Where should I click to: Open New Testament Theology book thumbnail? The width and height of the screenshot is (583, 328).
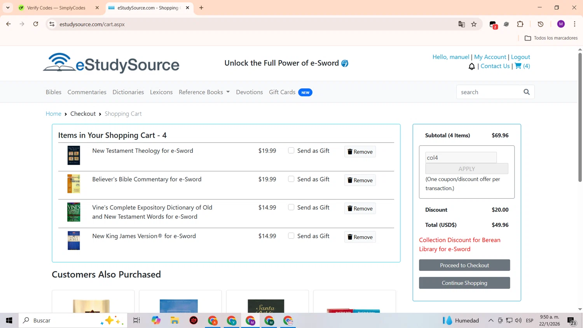(73, 155)
